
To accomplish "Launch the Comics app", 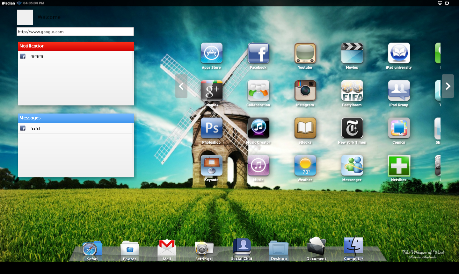I will coord(399,128).
